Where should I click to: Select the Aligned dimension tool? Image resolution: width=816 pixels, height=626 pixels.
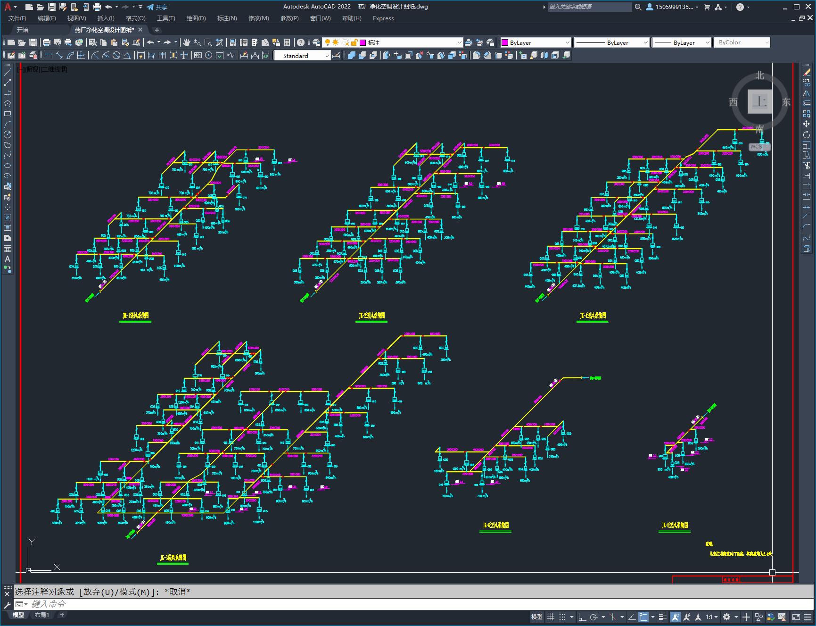coord(59,55)
